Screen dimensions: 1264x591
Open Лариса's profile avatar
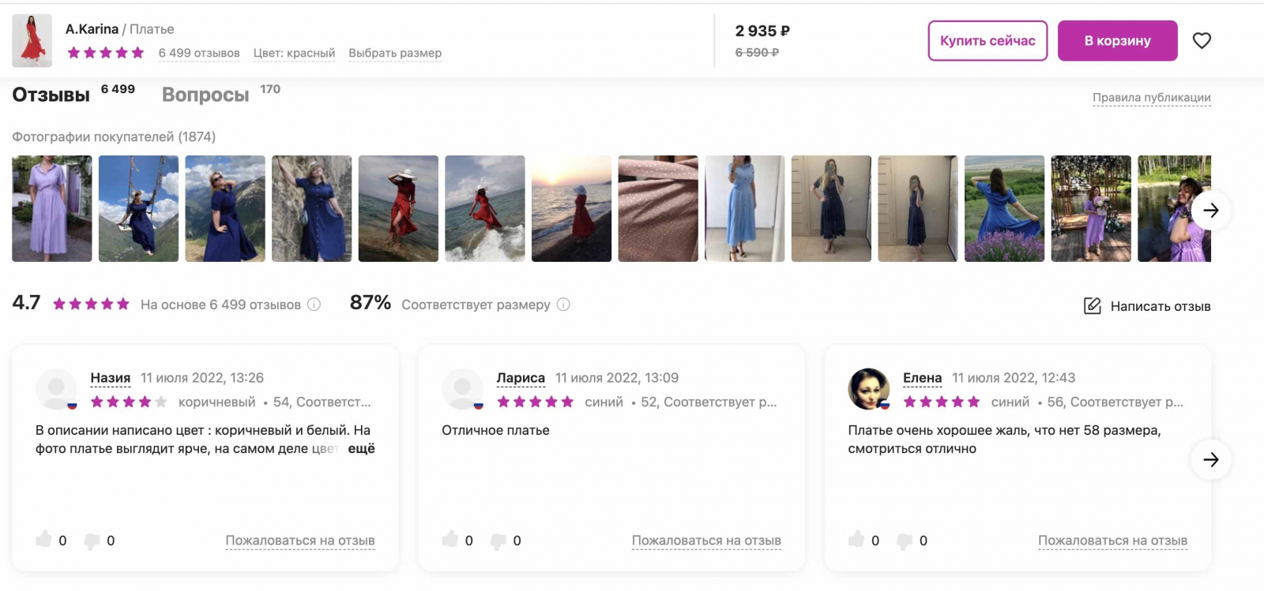462,389
